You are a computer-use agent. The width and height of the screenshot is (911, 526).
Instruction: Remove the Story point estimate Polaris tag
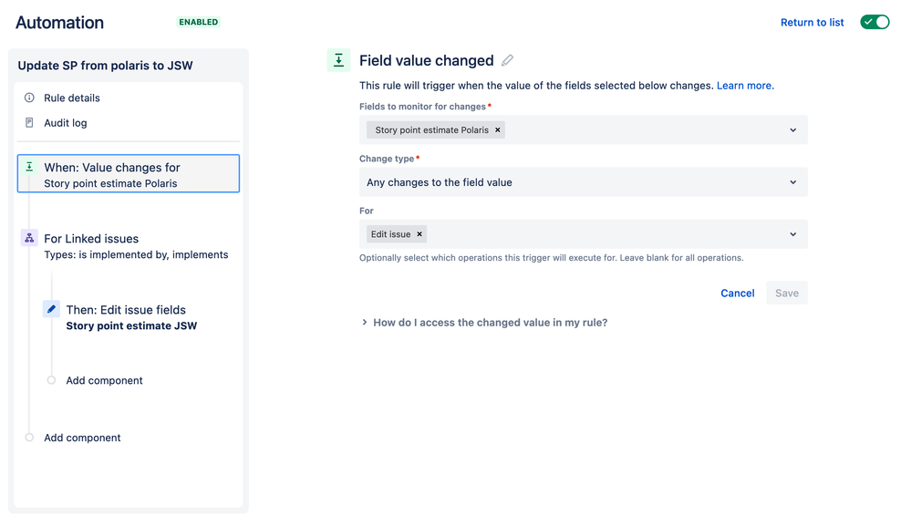pyautogui.click(x=497, y=130)
